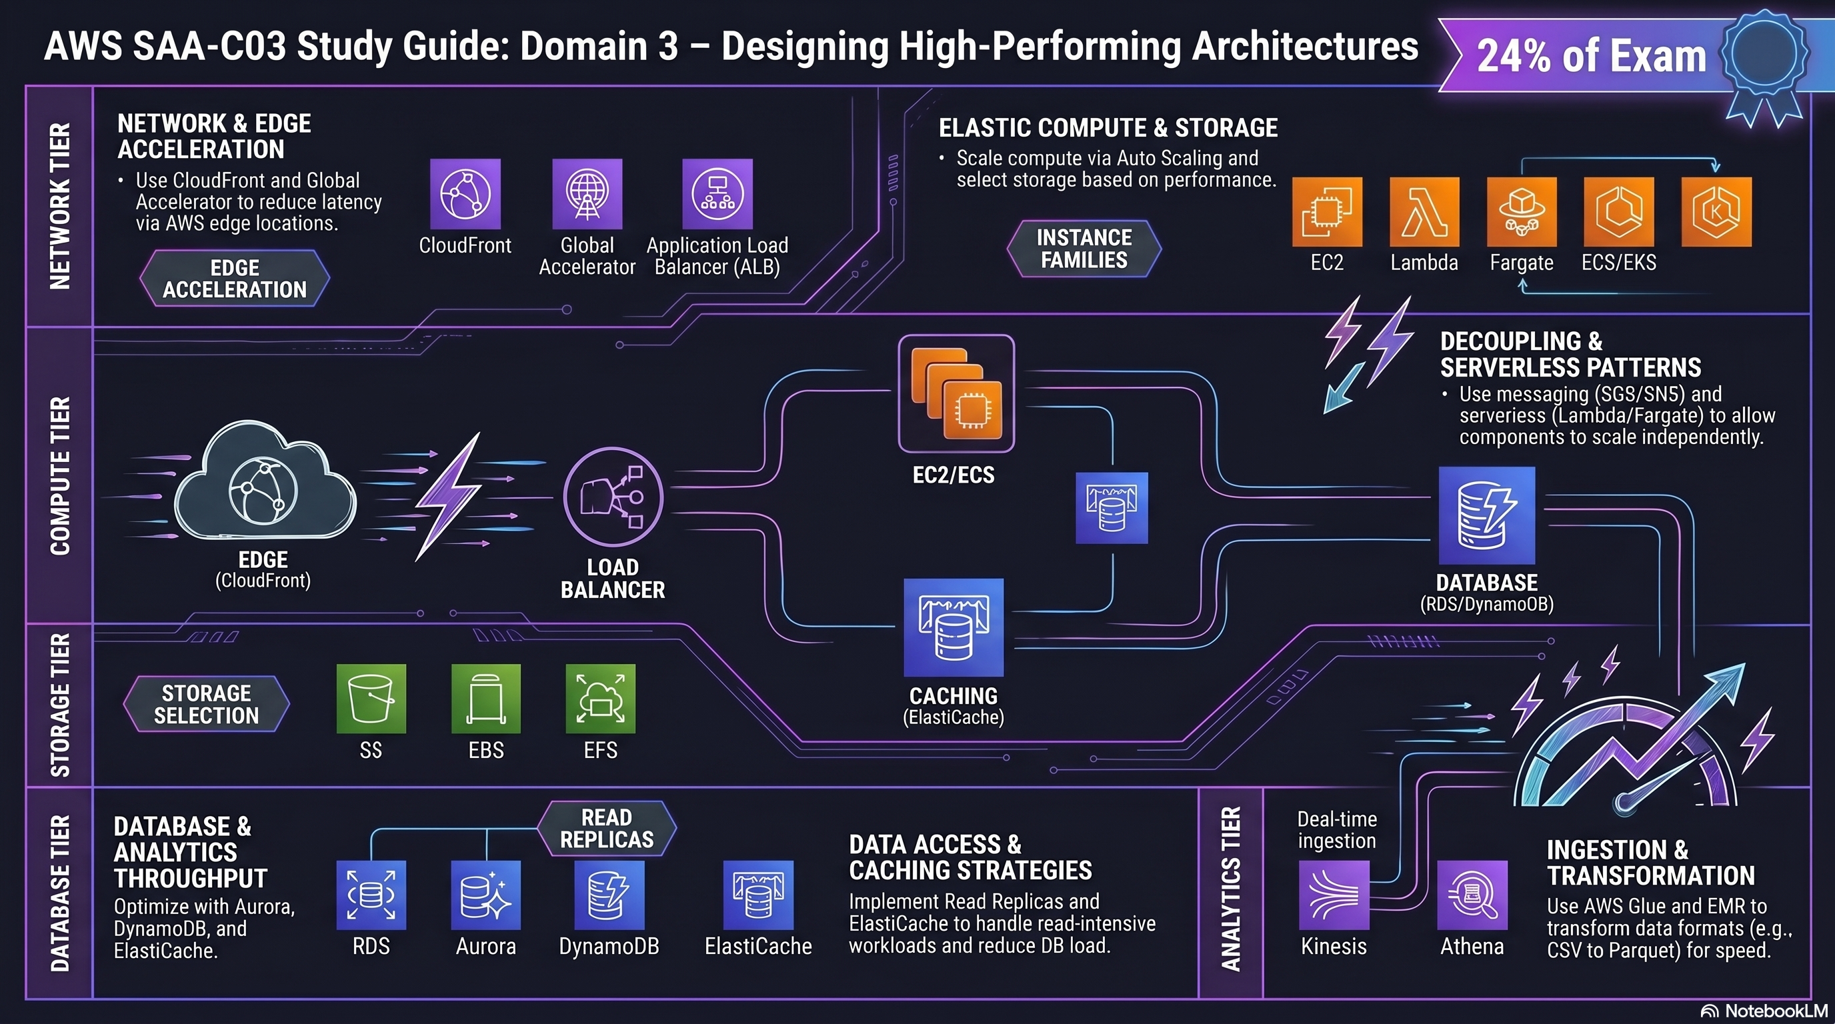This screenshot has width=1835, height=1024.
Task: Click the Application Load Balancer icon
Action: [x=717, y=194]
